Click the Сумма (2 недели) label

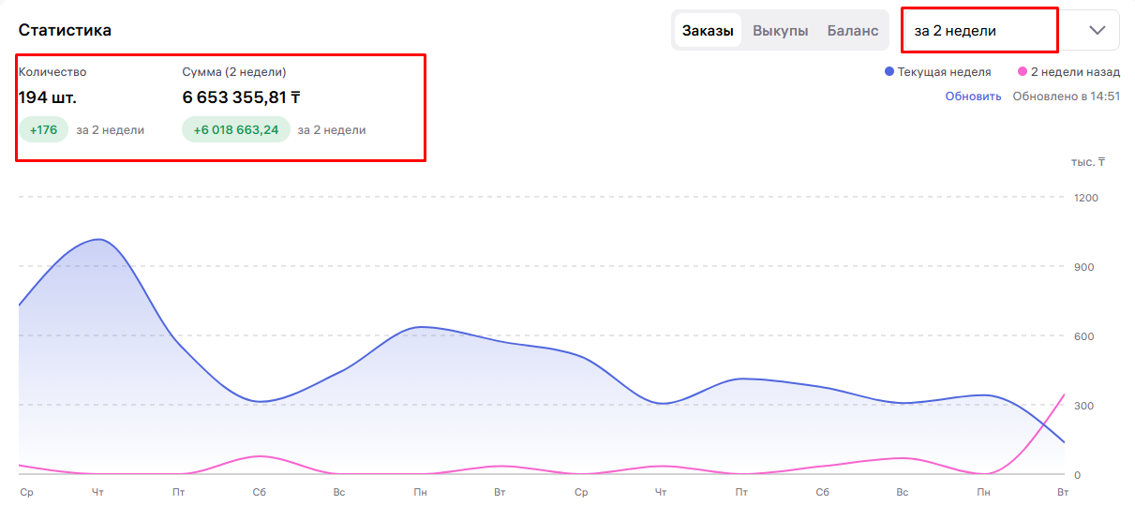234,71
